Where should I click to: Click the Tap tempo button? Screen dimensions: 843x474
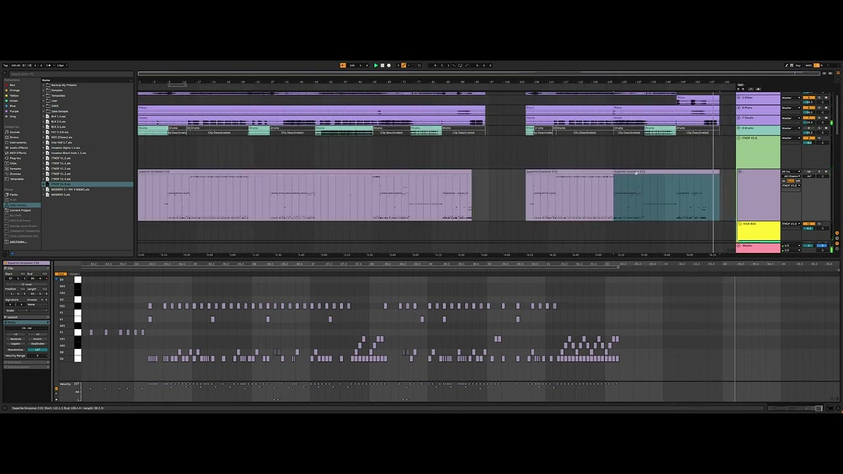(6, 65)
